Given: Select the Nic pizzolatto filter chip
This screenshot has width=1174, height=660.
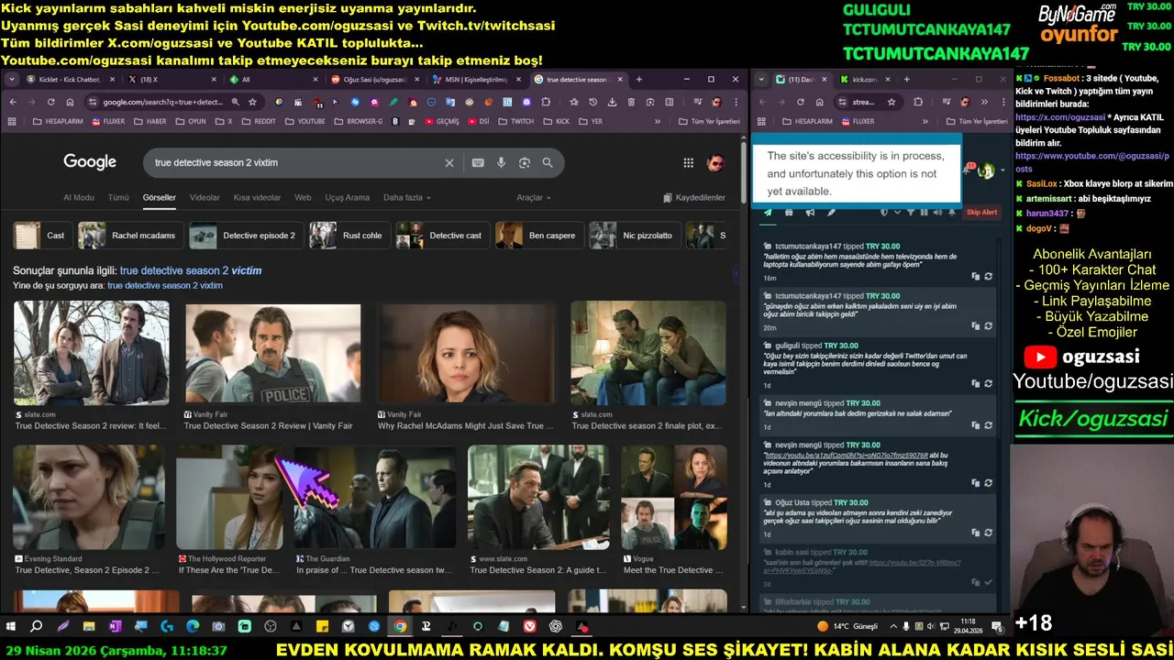Looking at the screenshot, I should pos(634,236).
